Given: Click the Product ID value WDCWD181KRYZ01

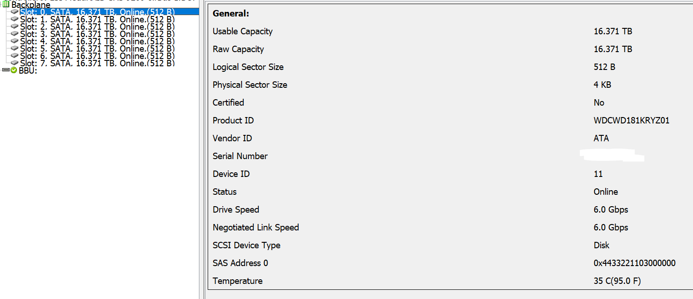Looking at the screenshot, I should pyautogui.click(x=632, y=121).
